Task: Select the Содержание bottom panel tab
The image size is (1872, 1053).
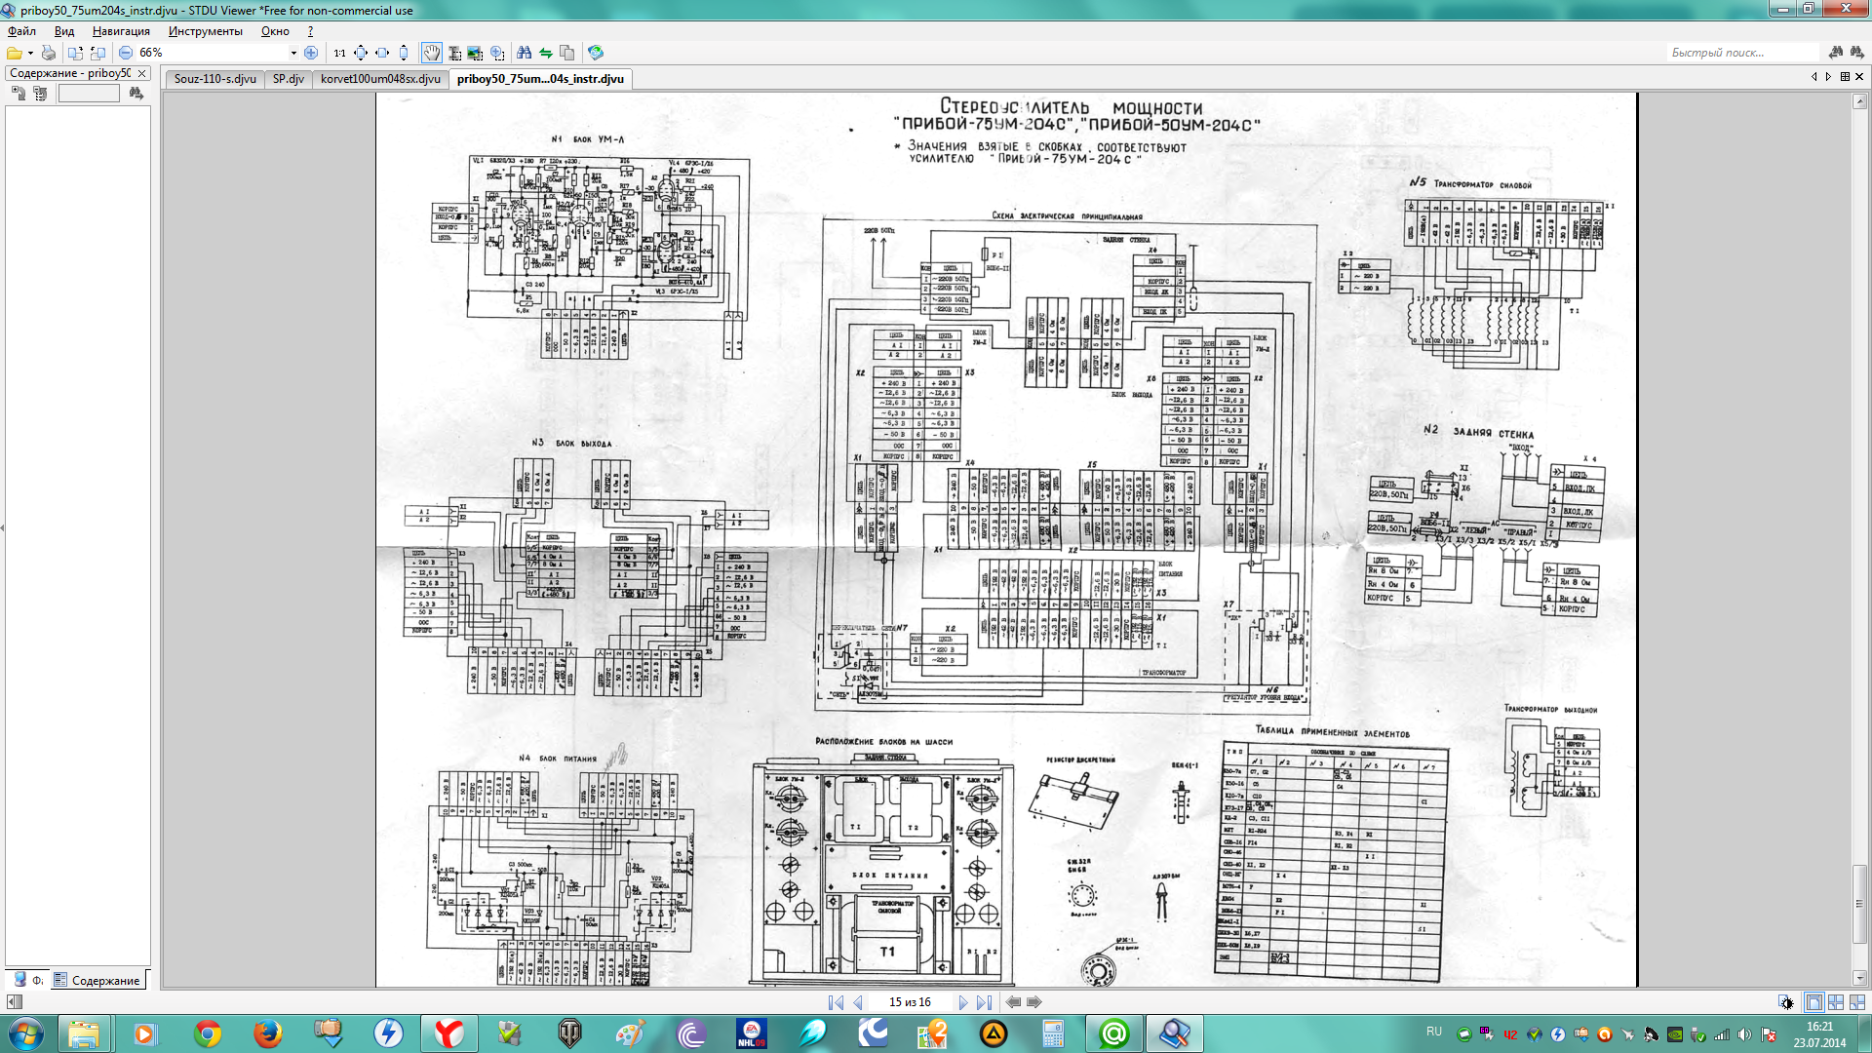Action: pyautogui.click(x=97, y=980)
